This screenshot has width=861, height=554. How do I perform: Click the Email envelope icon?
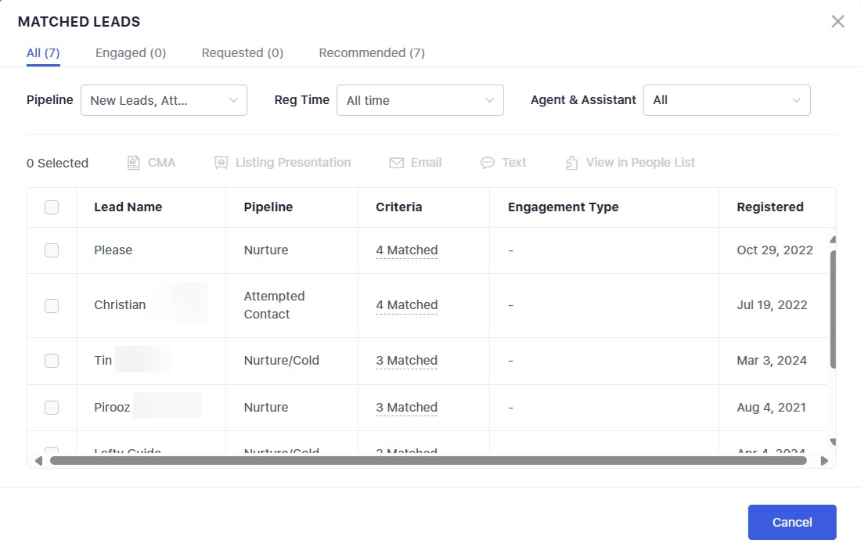pos(396,163)
